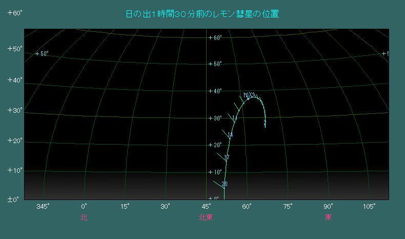Image resolution: width=405 pixels, height=239 pixels.
Task: Click the chart title about レモン彗星
Action: pyautogui.click(x=202, y=14)
